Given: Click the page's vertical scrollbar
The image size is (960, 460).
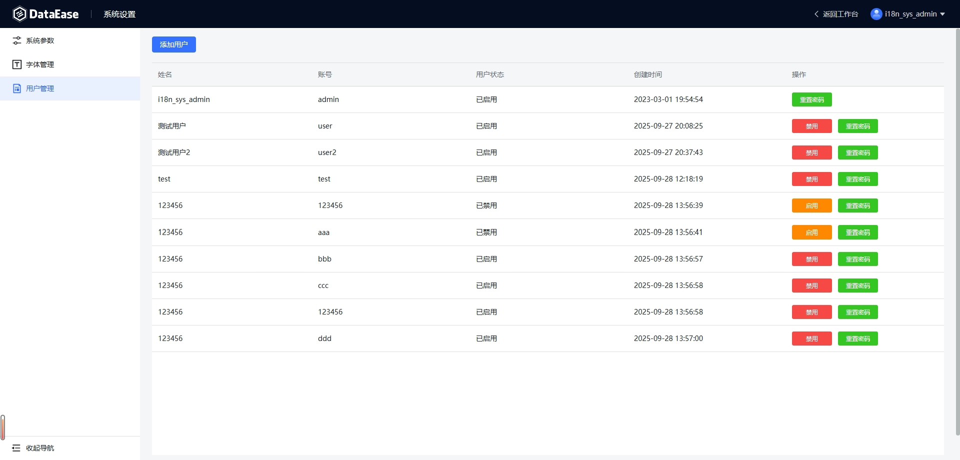Looking at the screenshot, I should coord(957,232).
